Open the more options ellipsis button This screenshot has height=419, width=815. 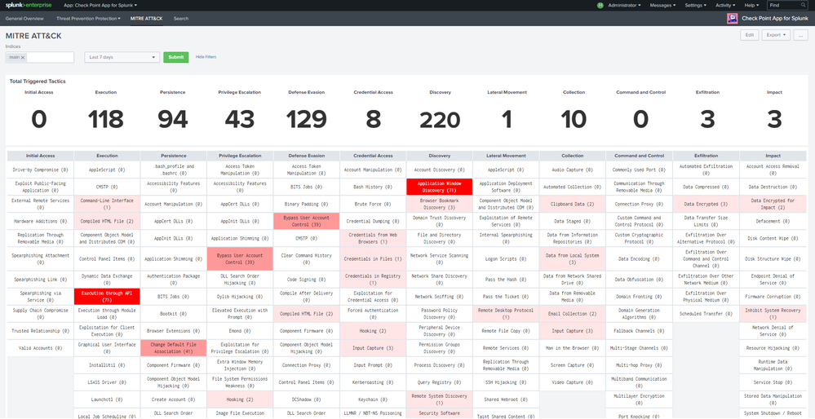[800, 35]
